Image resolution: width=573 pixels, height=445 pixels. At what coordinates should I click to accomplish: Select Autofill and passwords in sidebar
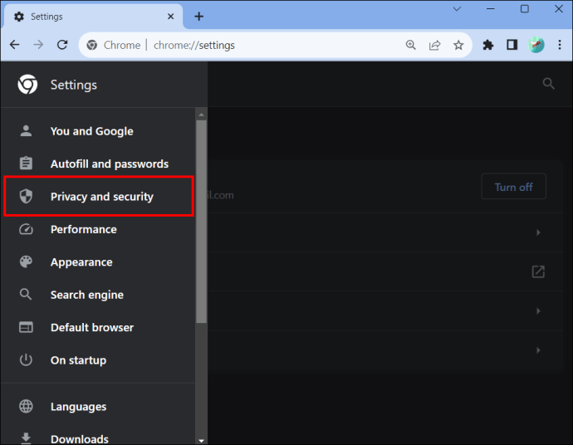(98, 164)
